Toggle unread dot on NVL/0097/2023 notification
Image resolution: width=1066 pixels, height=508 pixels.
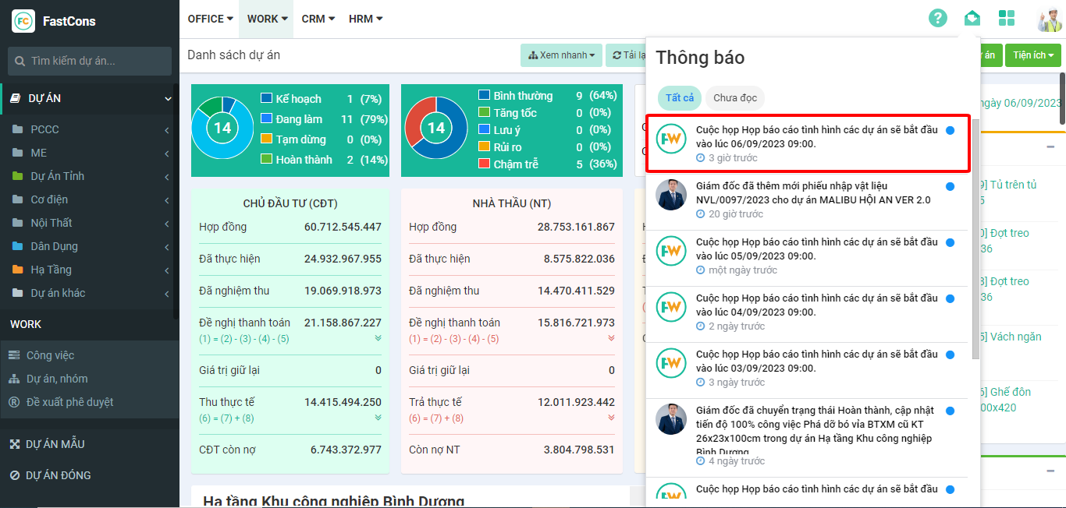tap(950, 187)
